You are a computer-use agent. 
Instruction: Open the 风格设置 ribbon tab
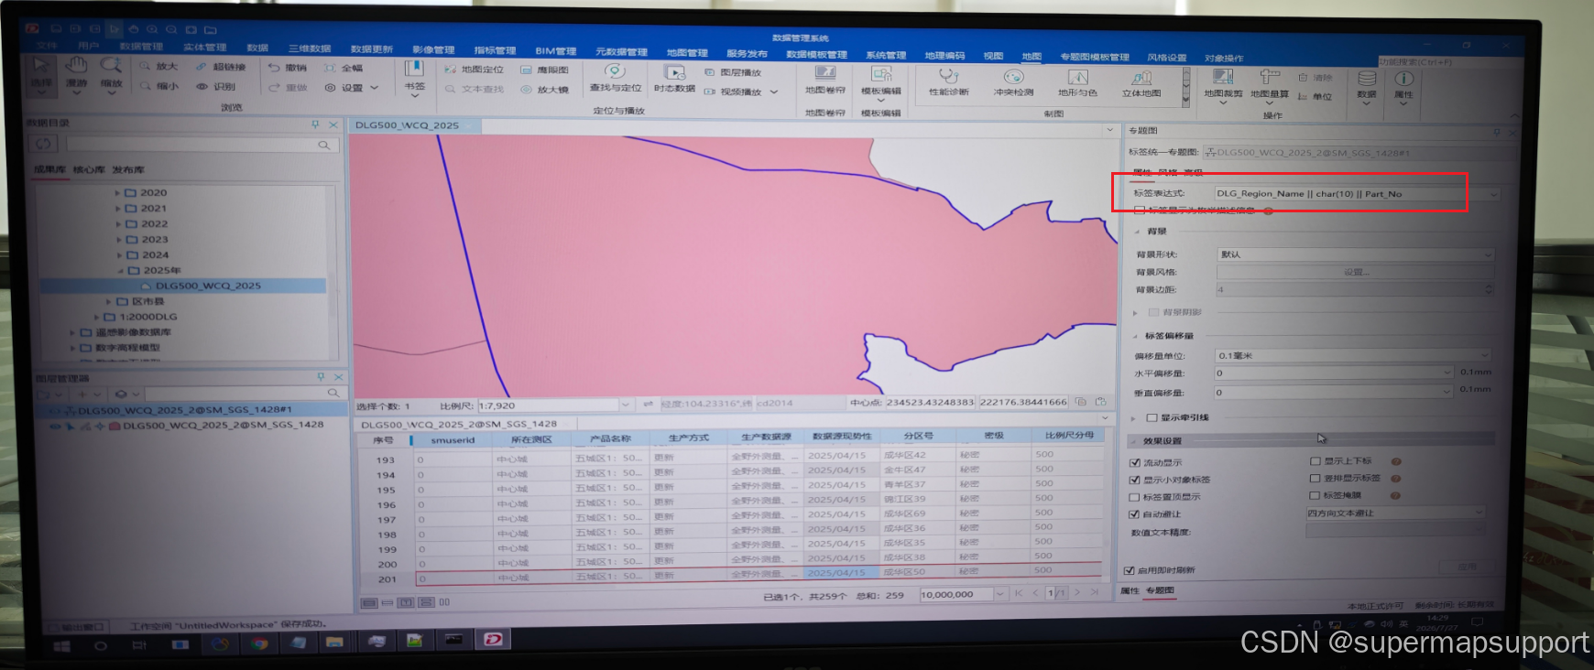coord(1166,58)
